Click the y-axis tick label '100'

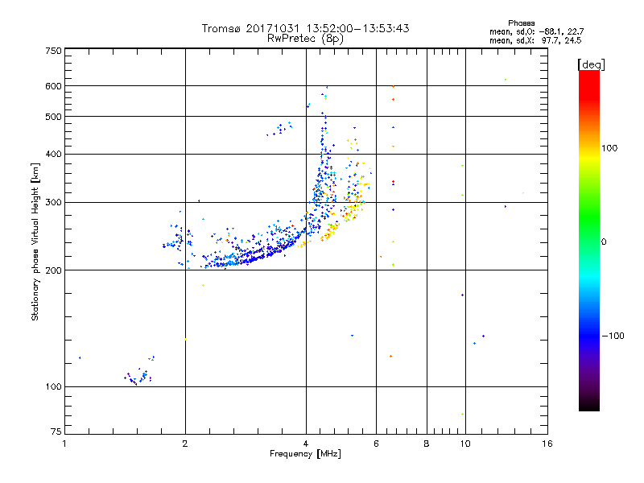click(54, 386)
